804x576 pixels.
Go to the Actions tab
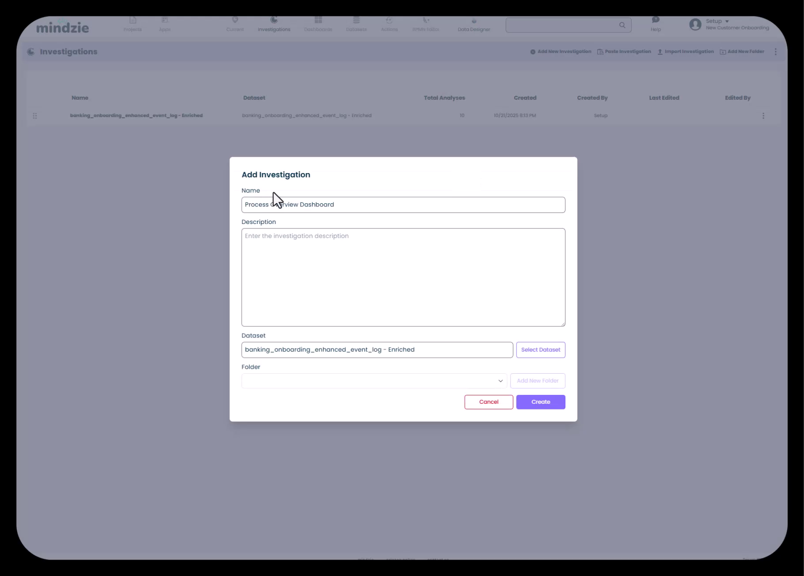tap(389, 24)
